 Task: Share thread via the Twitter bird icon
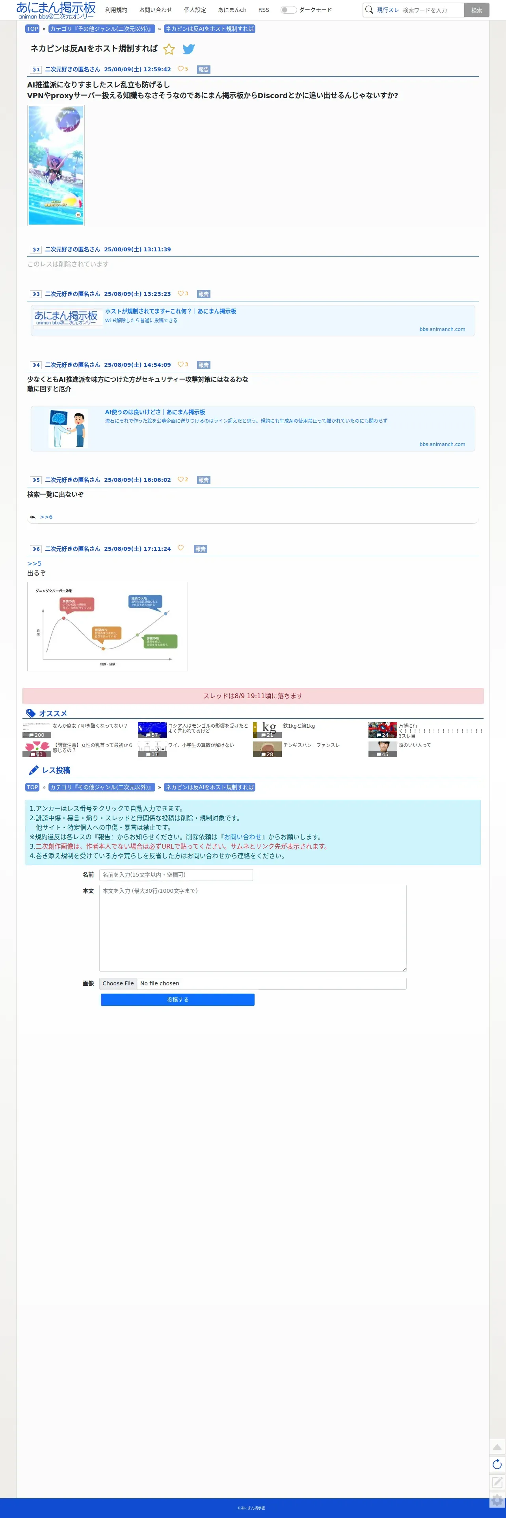tap(188, 49)
